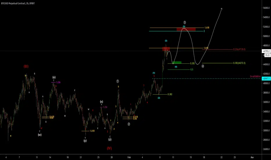Click the Feb date axis label
Image resolution: width=271 pixels, height=160 pixels.
tap(129, 157)
